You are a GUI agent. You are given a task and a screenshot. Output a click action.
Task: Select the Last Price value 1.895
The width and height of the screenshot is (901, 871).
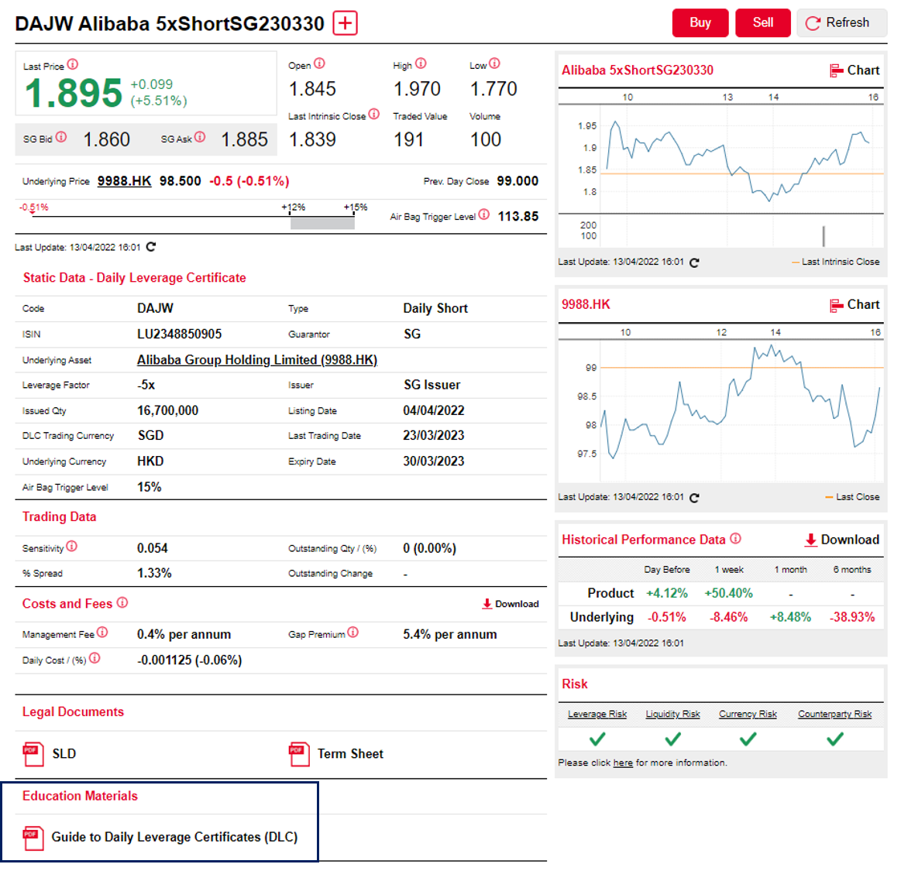(74, 93)
